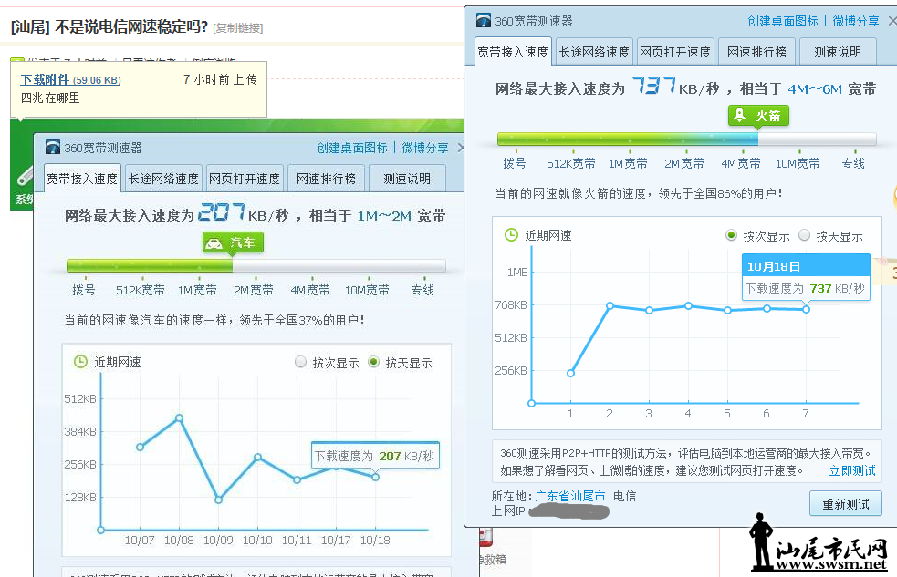The width and height of the screenshot is (897, 577).
Task: Select 按天显示 radio in left window
Action: pyautogui.click(x=373, y=362)
